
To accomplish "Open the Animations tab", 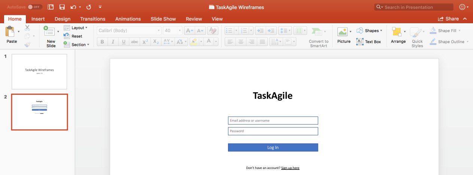I will coord(128,19).
